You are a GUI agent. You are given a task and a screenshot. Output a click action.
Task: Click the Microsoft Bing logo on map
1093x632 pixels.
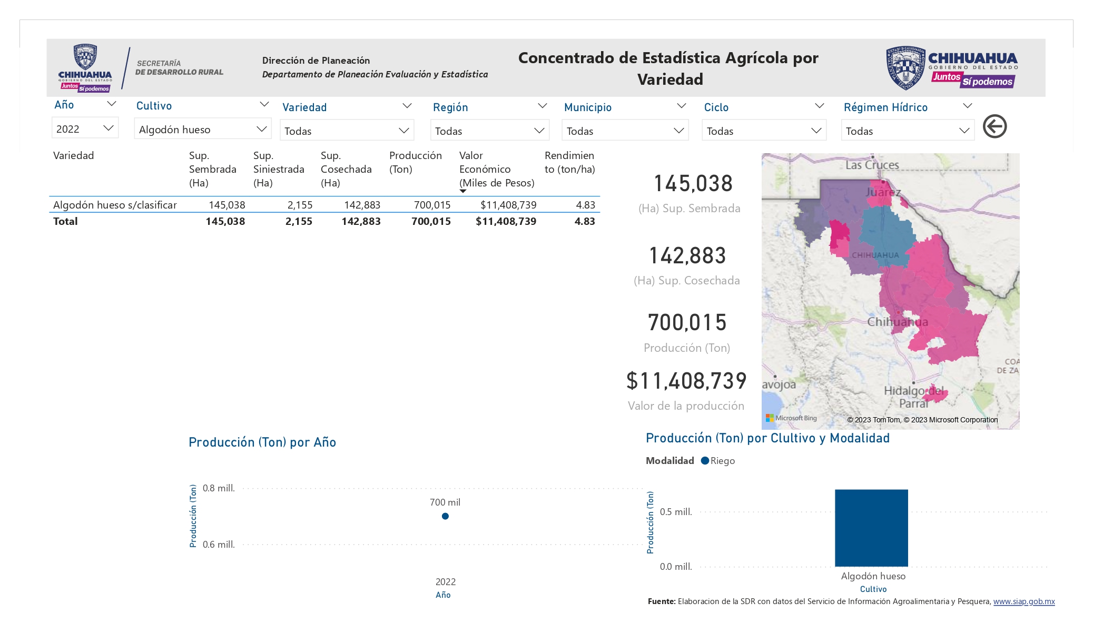[791, 418]
